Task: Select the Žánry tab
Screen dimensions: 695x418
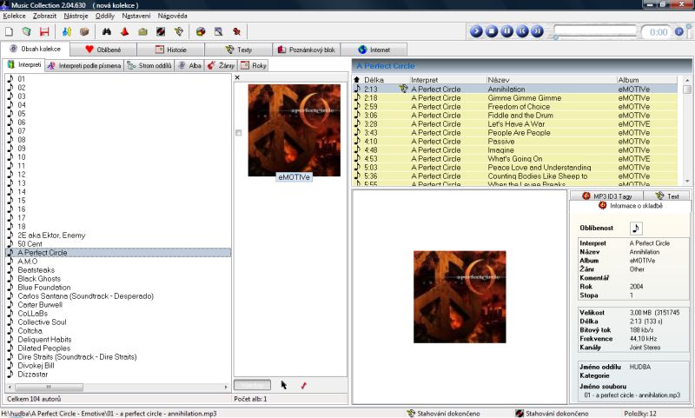Action: [221, 65]
